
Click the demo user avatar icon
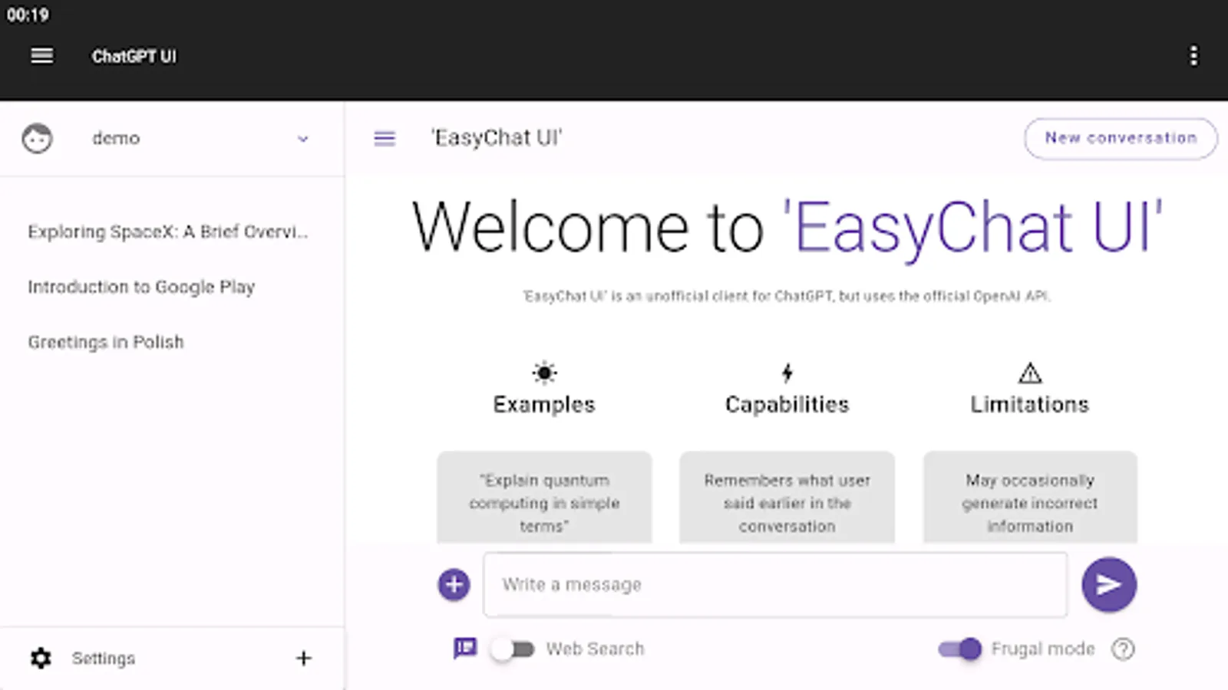pyautogui.click(x=37, y=139)
